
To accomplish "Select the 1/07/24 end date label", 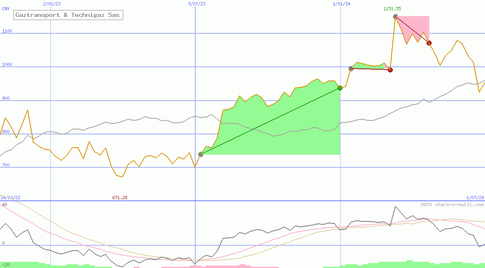I will [x=475, y=198].
